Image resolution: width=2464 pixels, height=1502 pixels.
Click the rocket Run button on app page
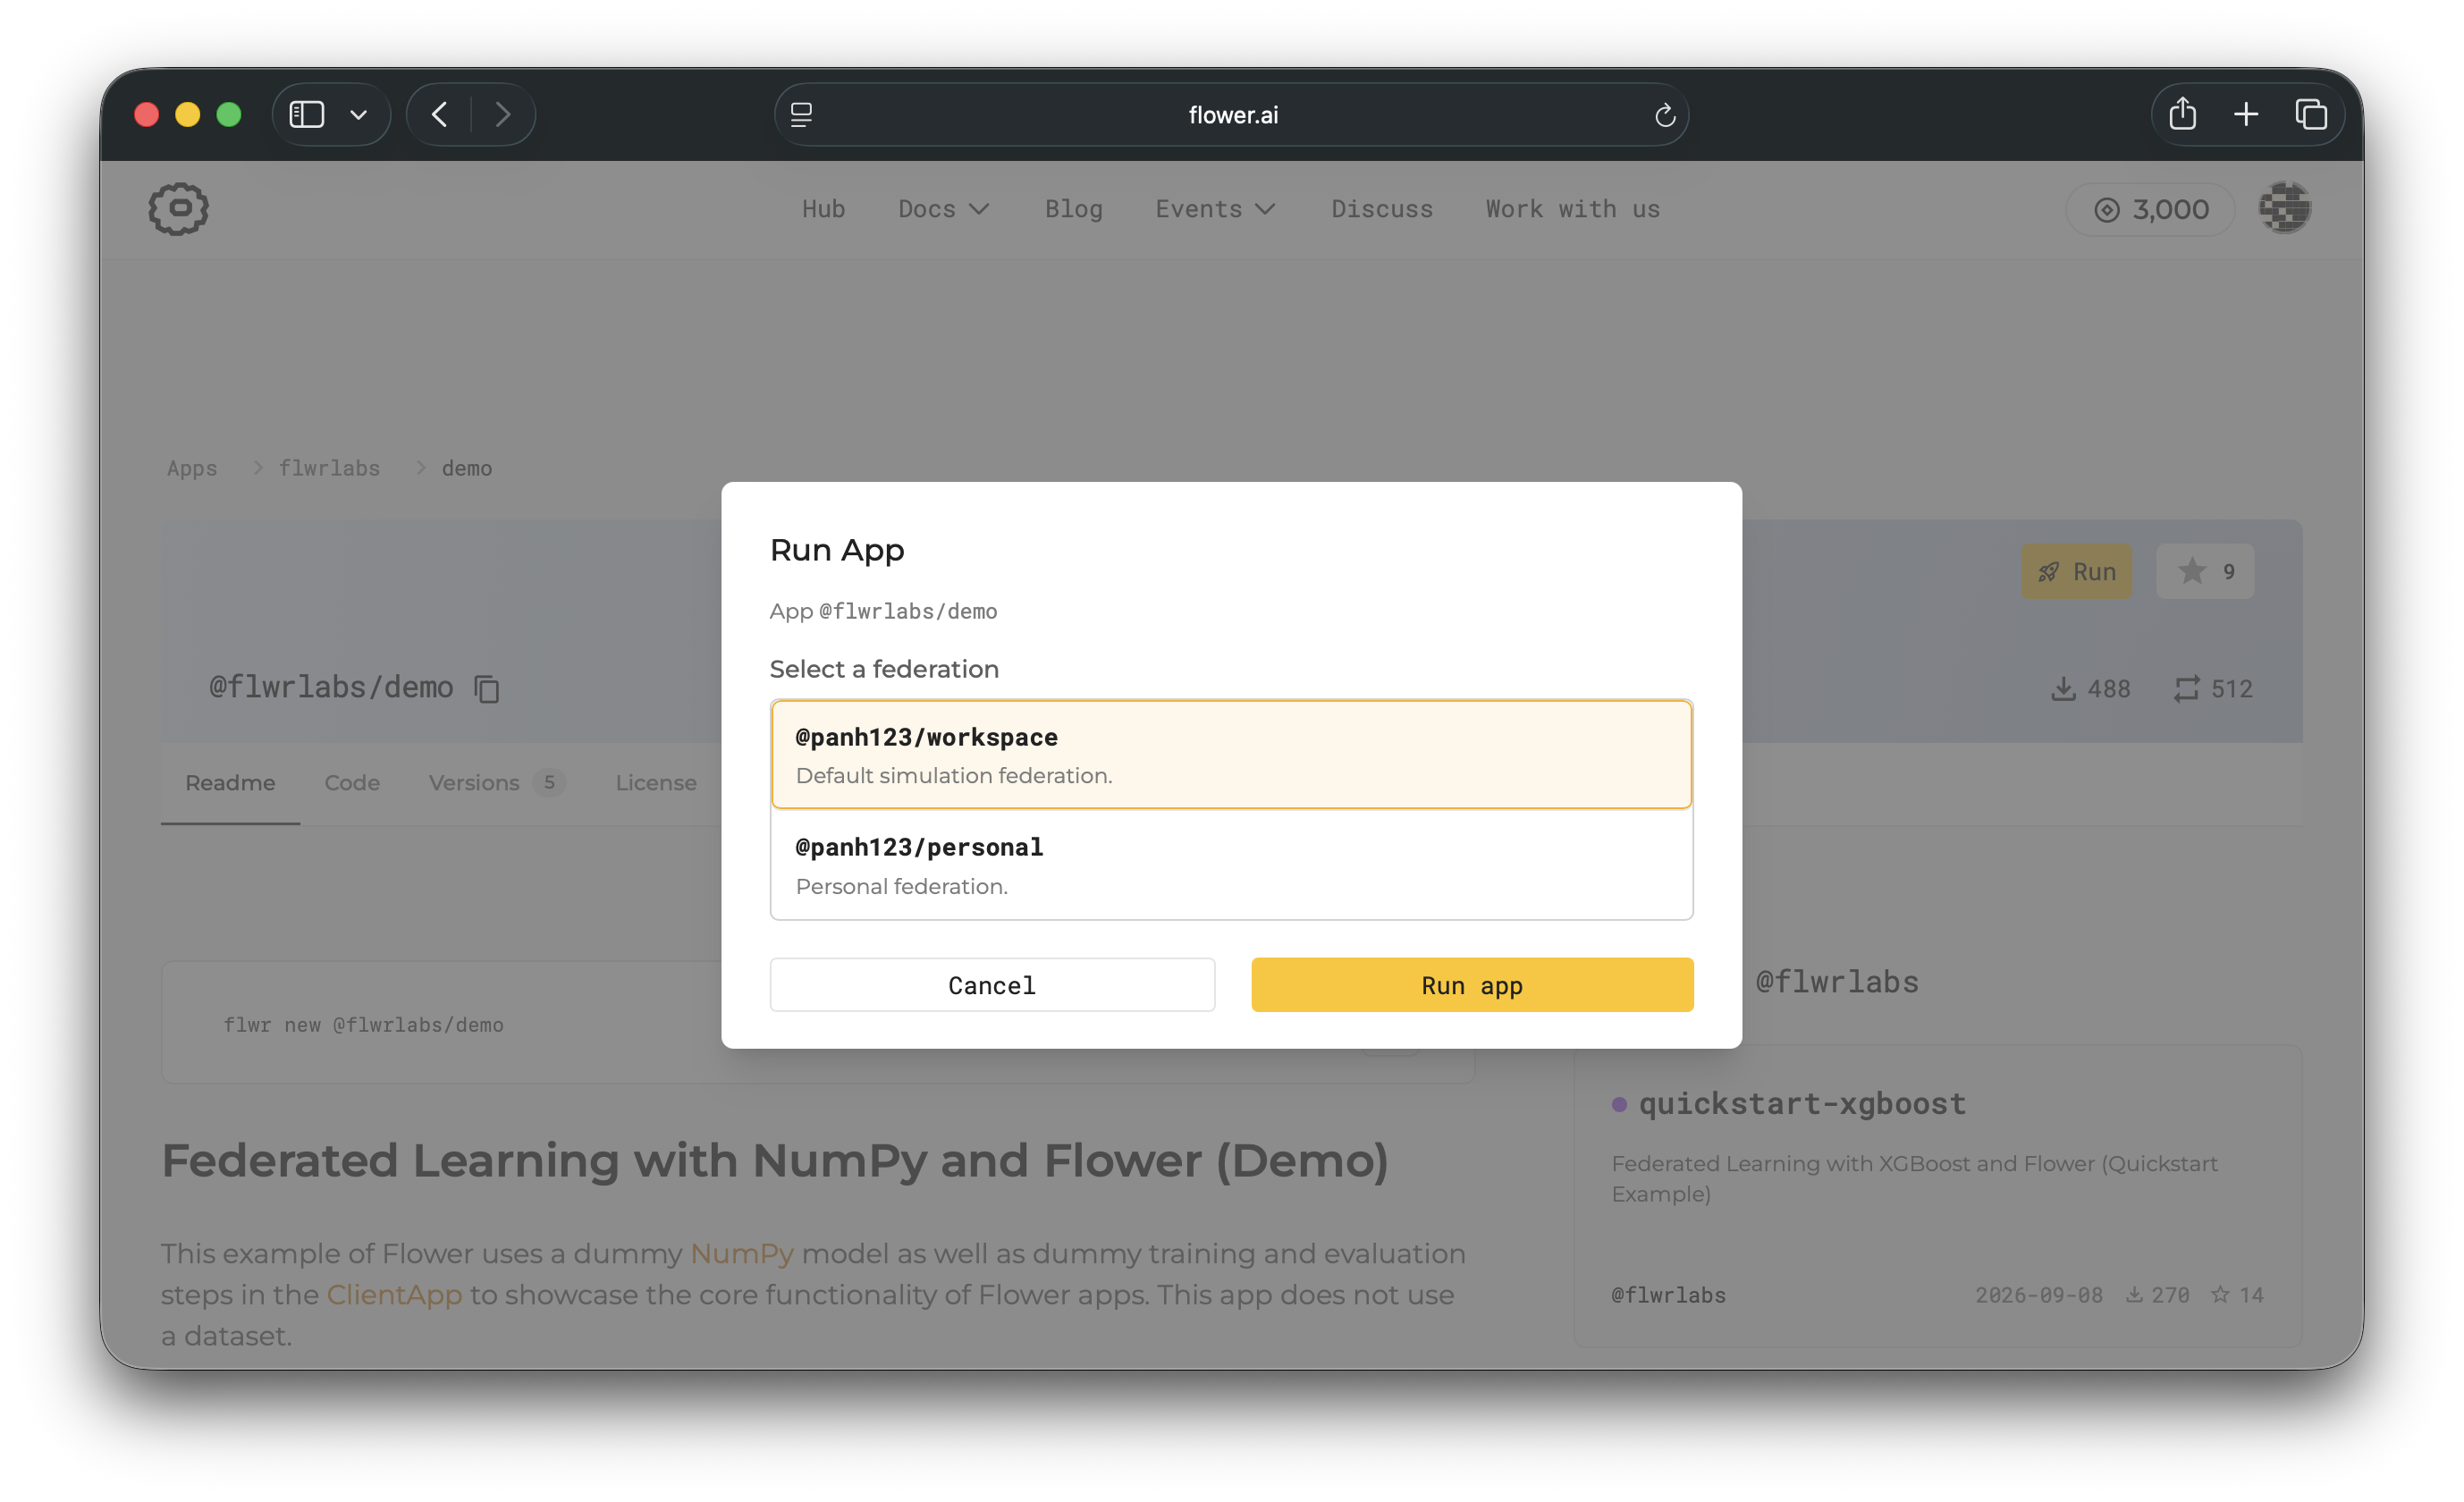(x=2076, y=572)
